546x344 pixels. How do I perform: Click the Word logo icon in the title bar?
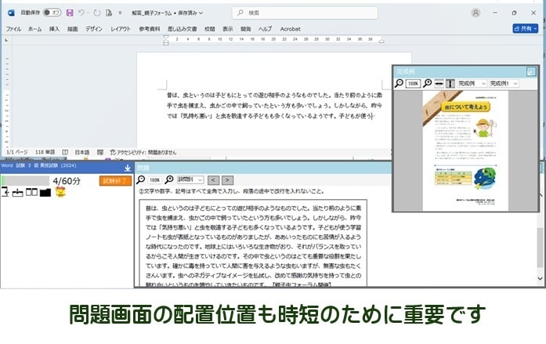tap(11, 13)
